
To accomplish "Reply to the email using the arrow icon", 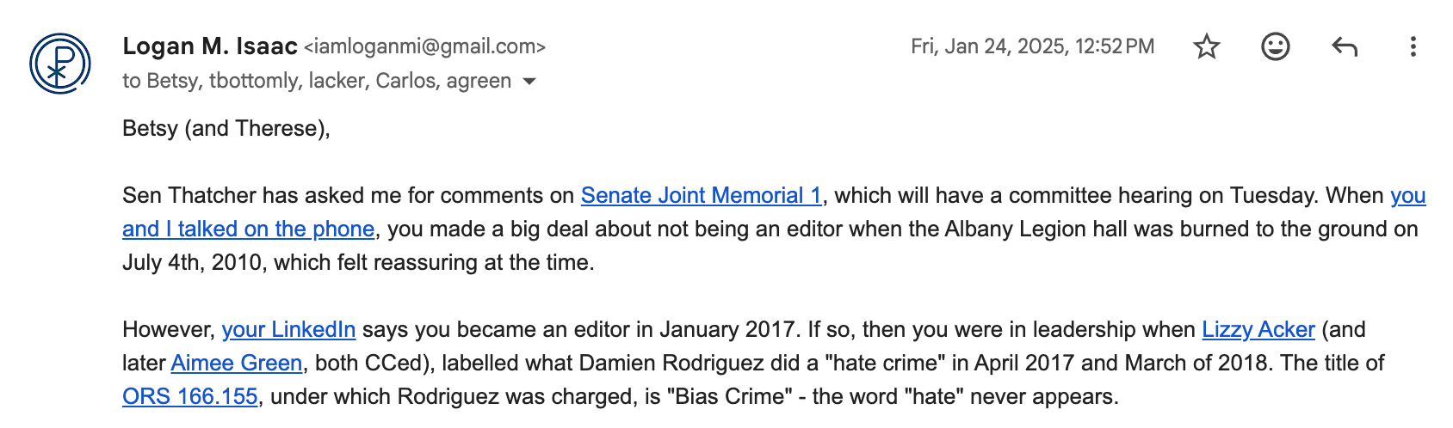I will (1345, 46).
